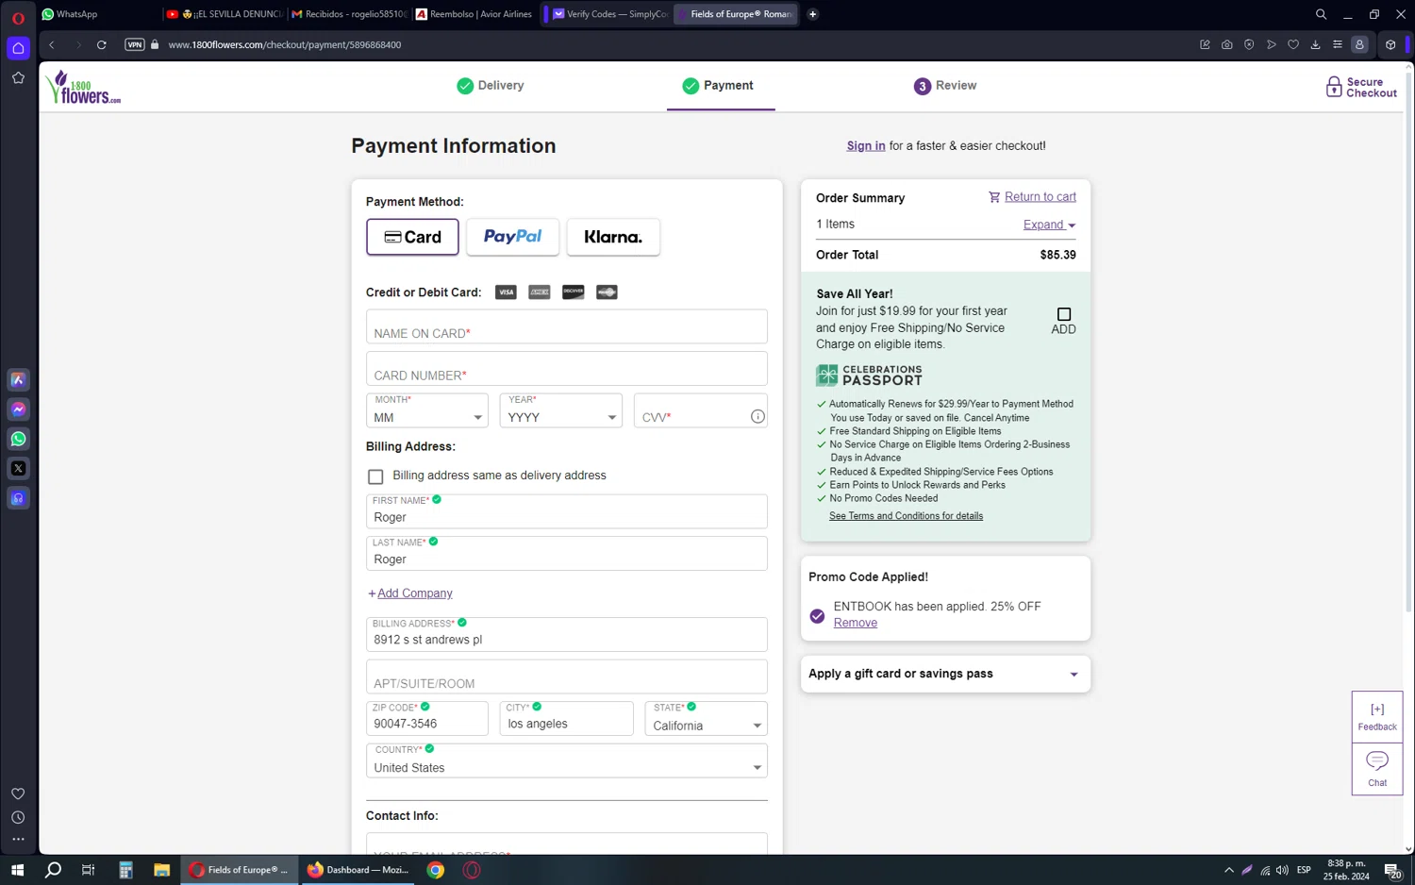The height and width of the screenshot is (885, 1415).
Task: Open the YEAR dropdown
Action: pyautogui.click(x=561, y=410)
